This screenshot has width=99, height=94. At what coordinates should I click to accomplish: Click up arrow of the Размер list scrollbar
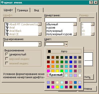point(93,24)
